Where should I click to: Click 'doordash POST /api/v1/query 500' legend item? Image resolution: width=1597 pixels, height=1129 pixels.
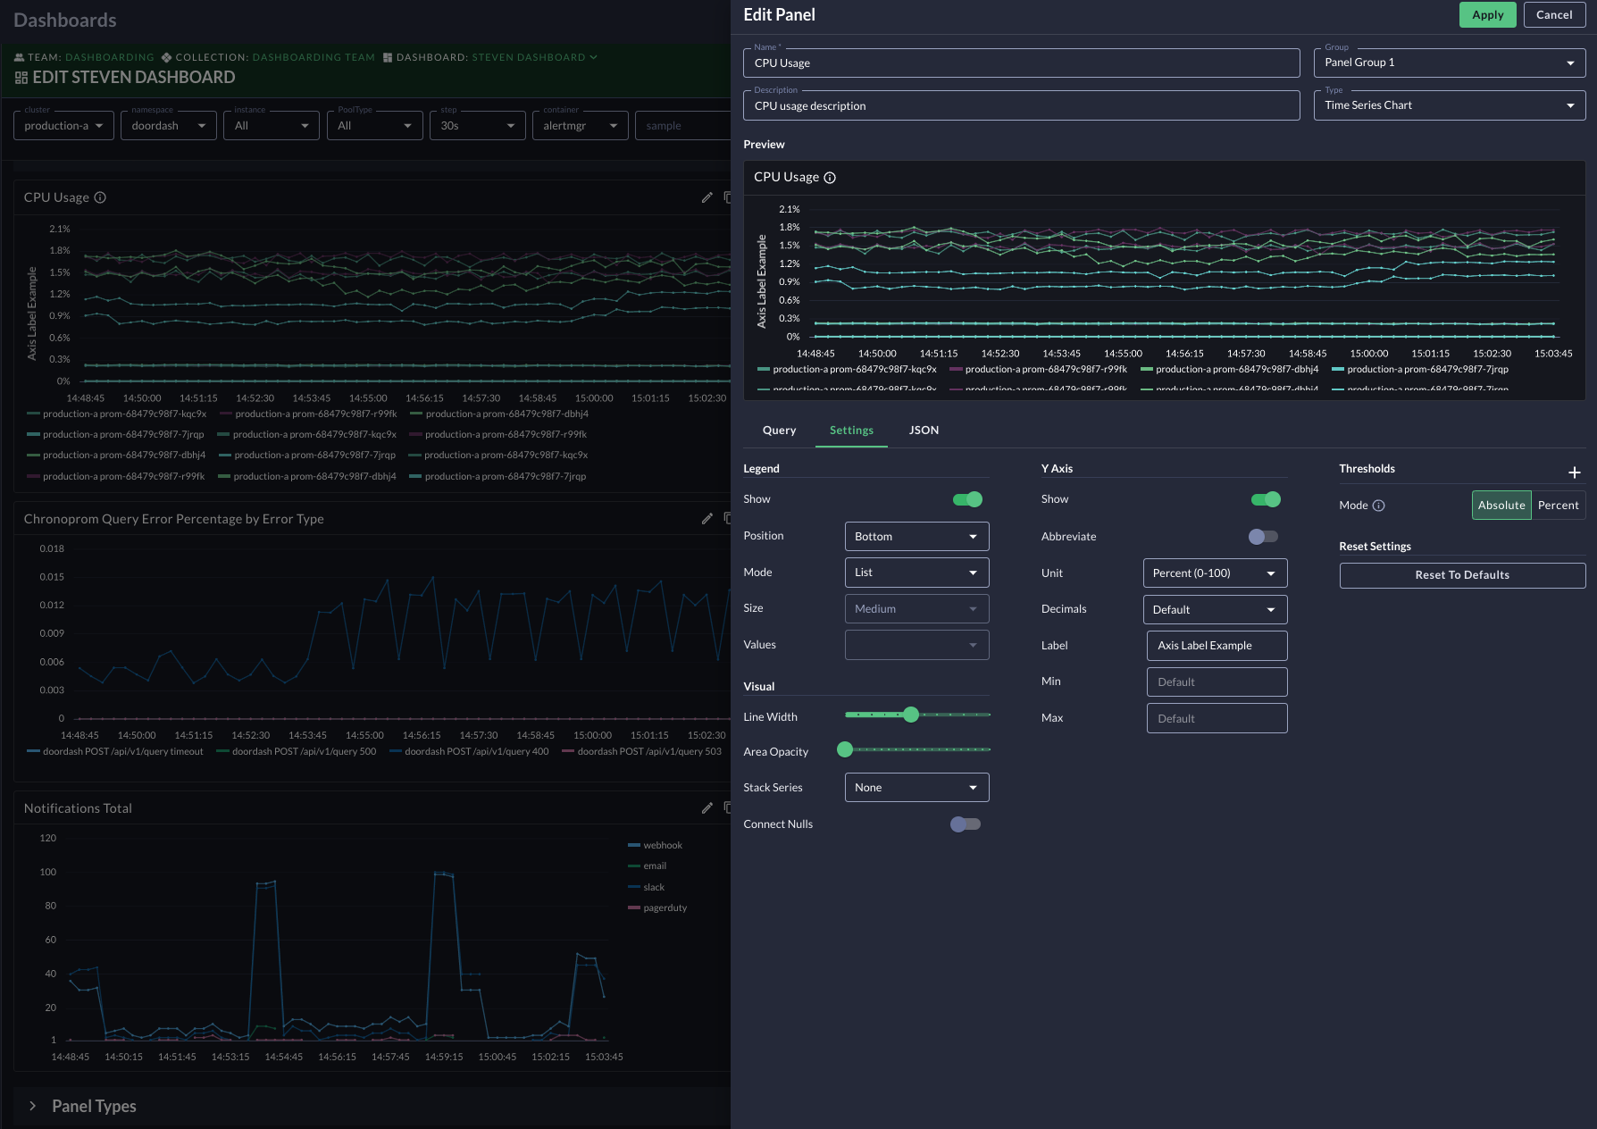tap(297, 751)
